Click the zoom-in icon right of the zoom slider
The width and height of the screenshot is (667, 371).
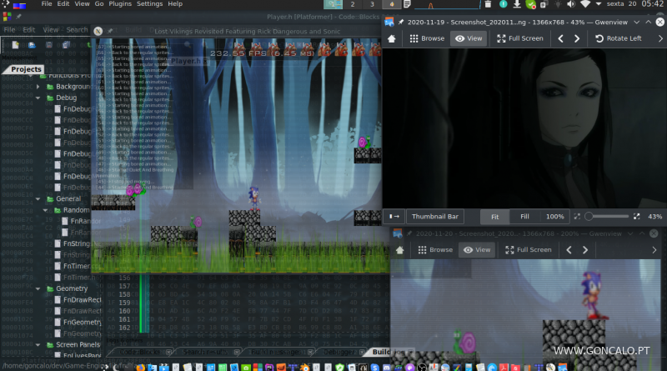coord(636,217)
